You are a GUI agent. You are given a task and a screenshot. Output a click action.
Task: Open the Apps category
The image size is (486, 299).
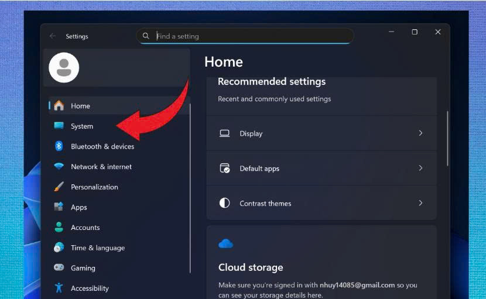click(x=119, y=207)
